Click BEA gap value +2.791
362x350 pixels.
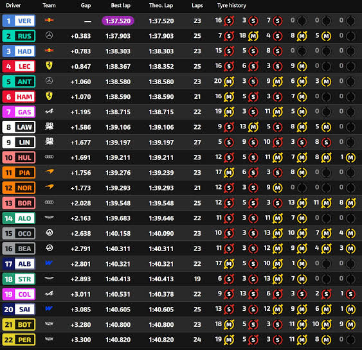coord(80,249)
